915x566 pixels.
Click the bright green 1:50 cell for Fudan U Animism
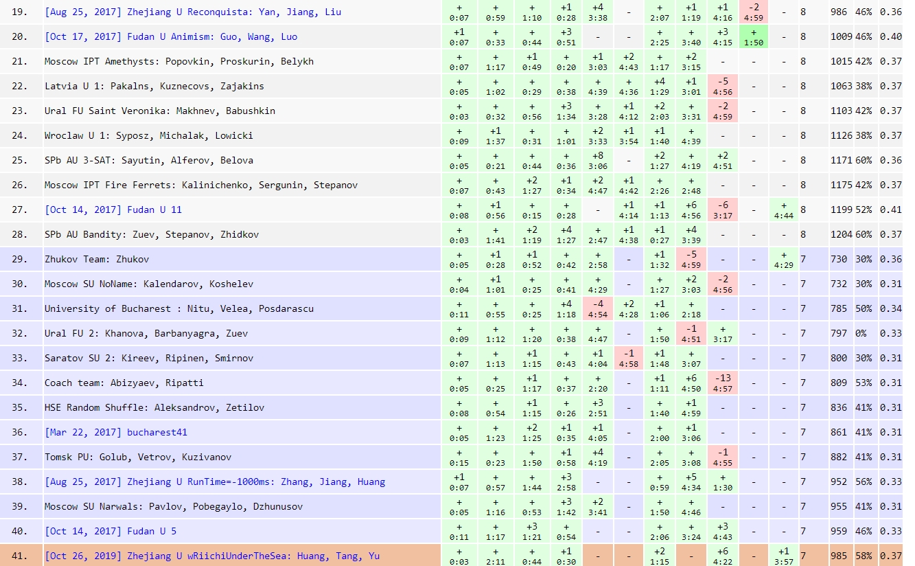(753, 36)
